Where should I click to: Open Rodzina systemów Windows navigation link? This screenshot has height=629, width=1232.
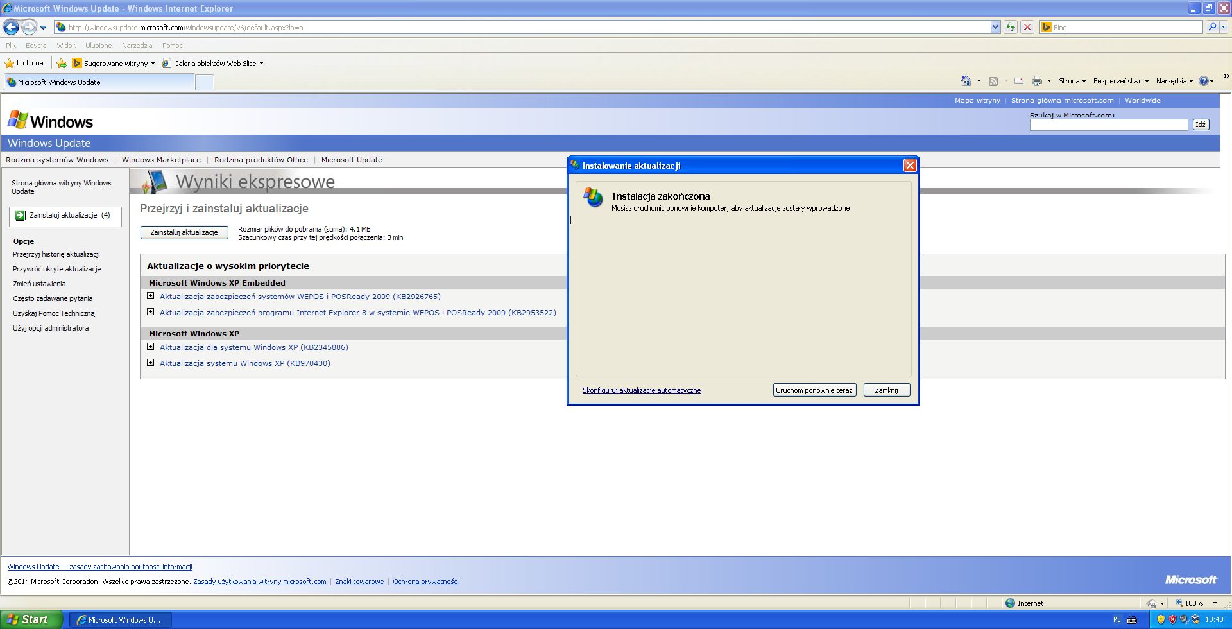tap(57, 160)
